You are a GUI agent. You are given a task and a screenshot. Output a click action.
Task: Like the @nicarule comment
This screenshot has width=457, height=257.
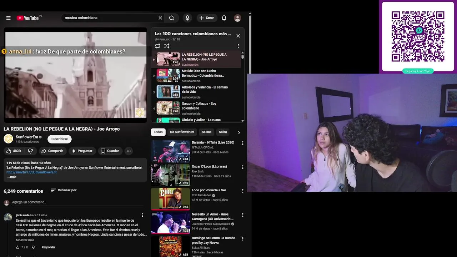click(18, 247)
